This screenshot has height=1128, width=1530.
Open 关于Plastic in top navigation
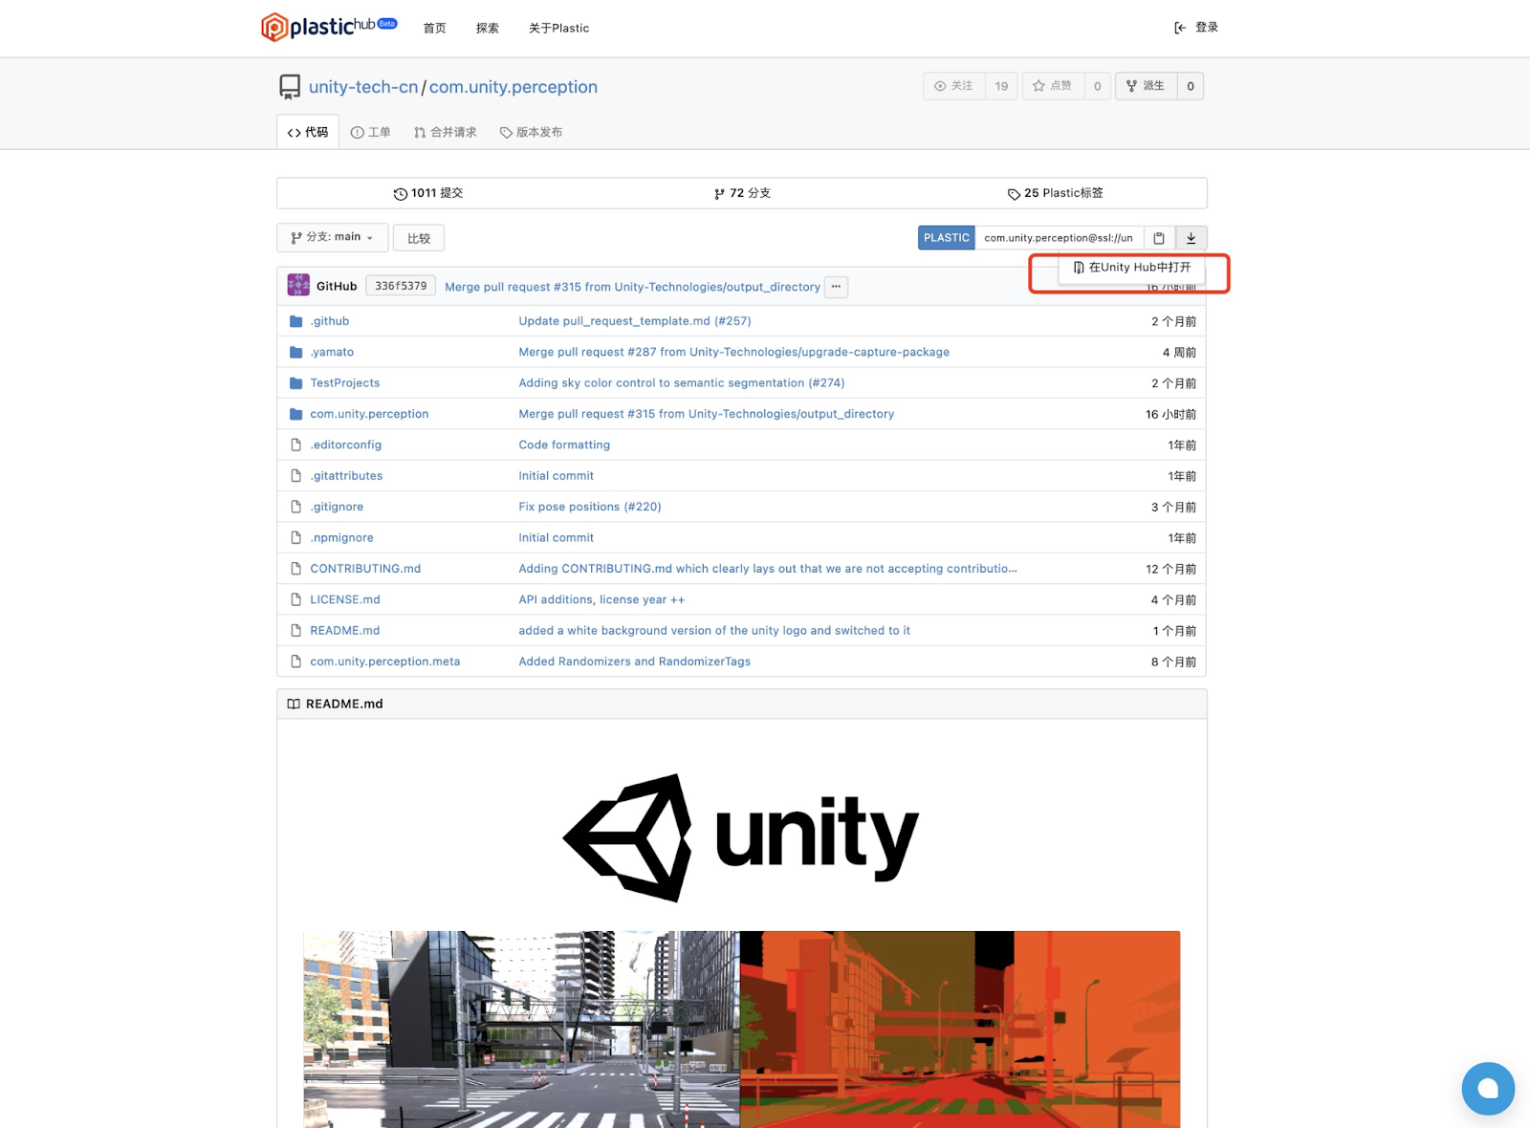pos(559,28)
